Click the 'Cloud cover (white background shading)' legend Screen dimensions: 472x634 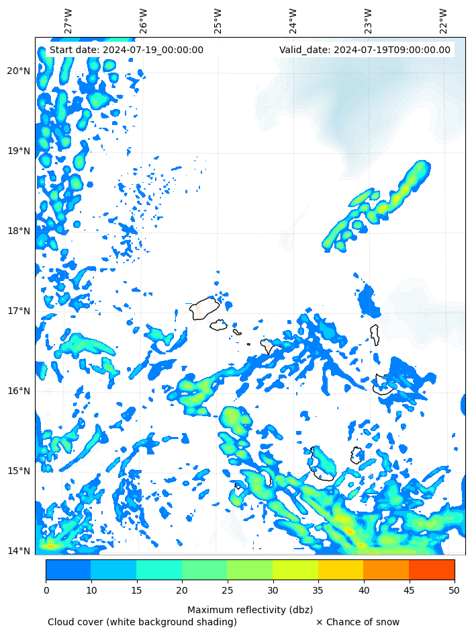coord(142,622)
